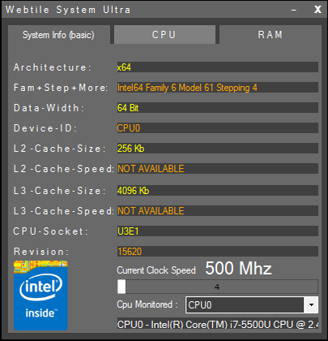Select the L2 cache 256 Kb field

(218, 149)
